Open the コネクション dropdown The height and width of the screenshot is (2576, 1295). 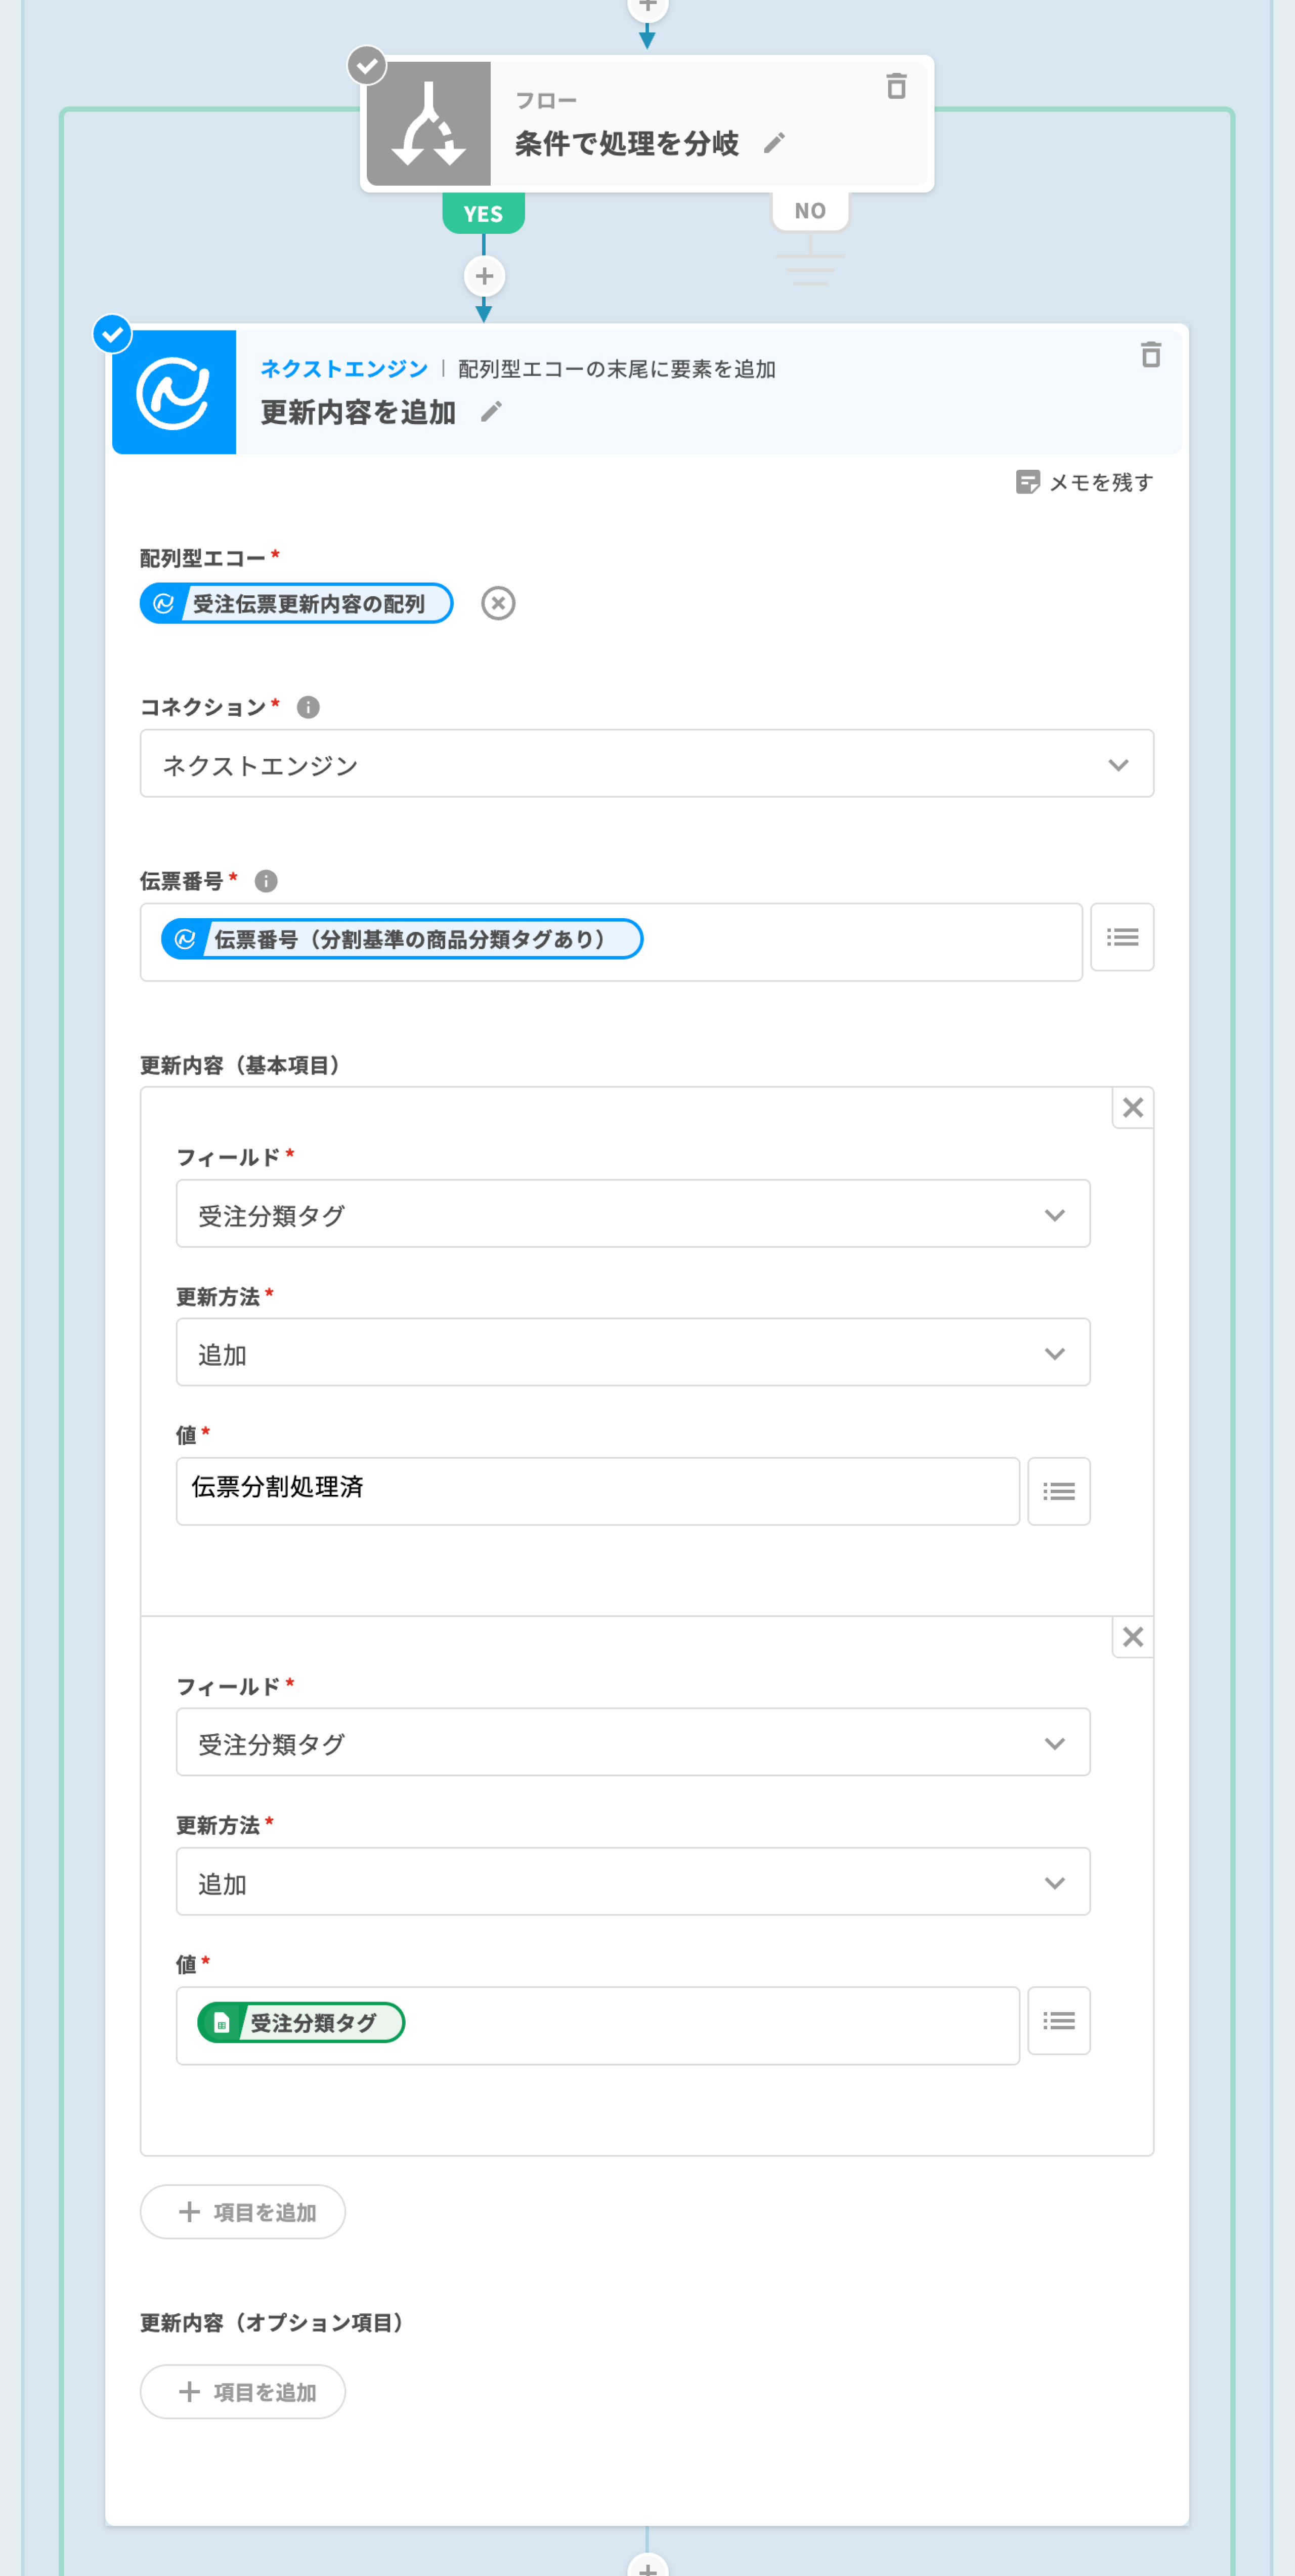(646, 764)
